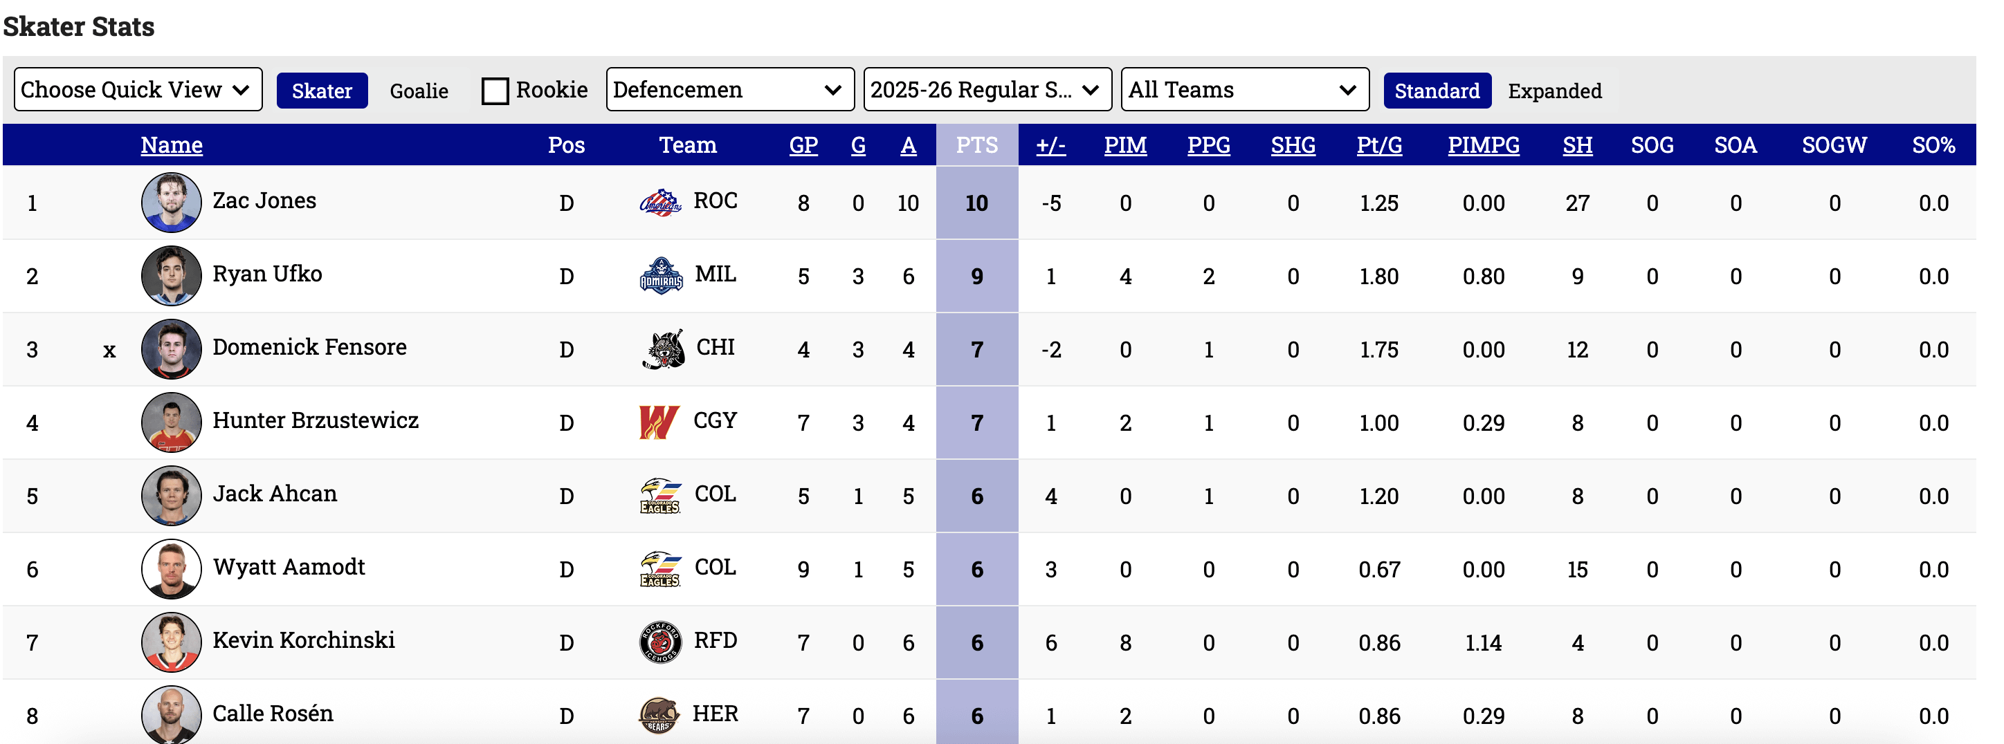Open the Defencemen position dropdown
2004x744 pixels.
coord(729,89)
